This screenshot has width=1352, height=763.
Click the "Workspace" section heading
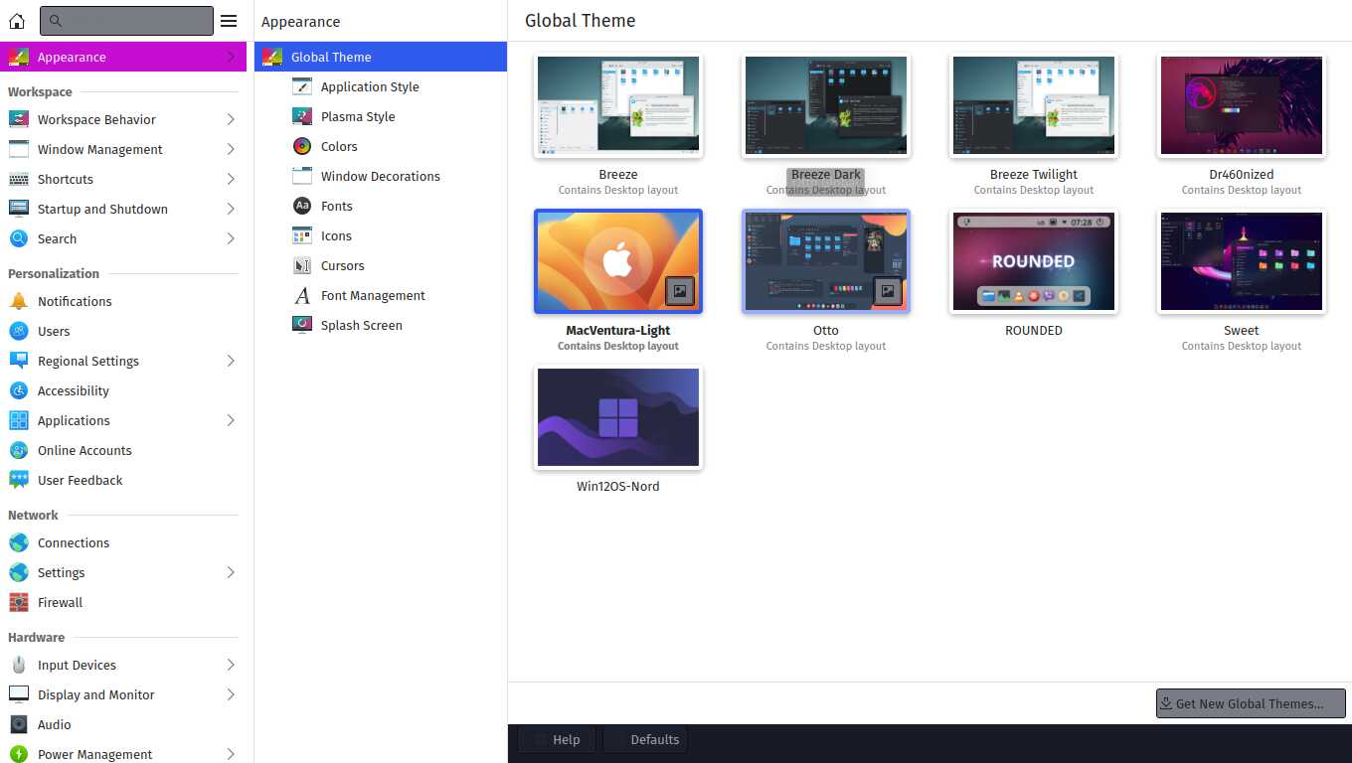tap(40, 91)
